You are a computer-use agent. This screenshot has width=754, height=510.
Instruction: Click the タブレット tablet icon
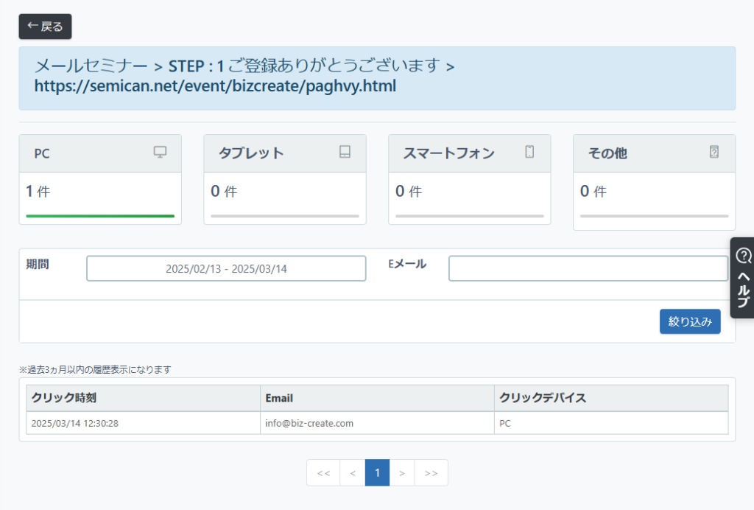point(345,152)
